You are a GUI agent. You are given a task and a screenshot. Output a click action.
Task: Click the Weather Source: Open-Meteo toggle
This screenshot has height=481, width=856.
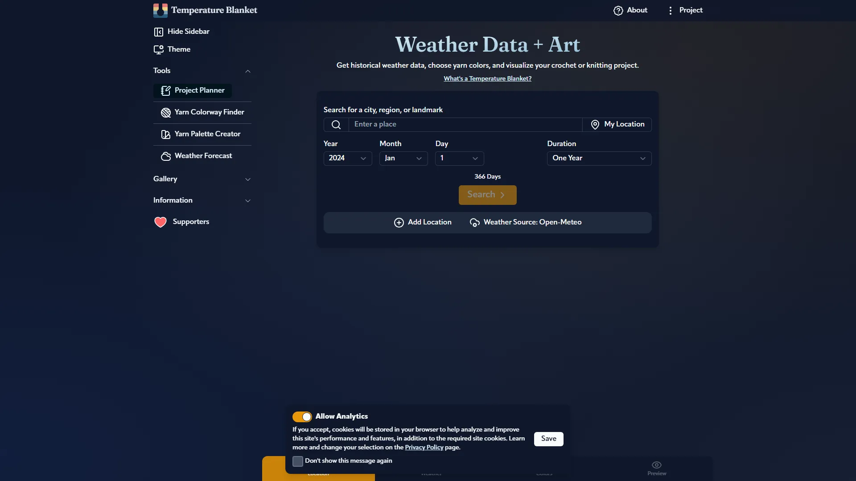pos(526,222)
